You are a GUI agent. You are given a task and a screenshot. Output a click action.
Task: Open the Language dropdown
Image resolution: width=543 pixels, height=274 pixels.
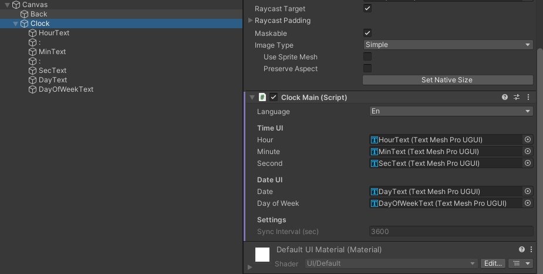tap(450, 112)
